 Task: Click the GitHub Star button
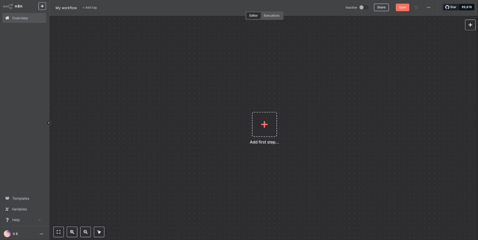(x=451, y=7)
